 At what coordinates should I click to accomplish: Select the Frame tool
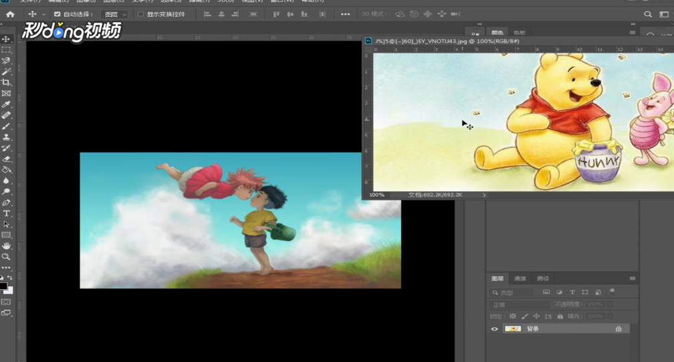pyautogui.click(x=6, y=93)
